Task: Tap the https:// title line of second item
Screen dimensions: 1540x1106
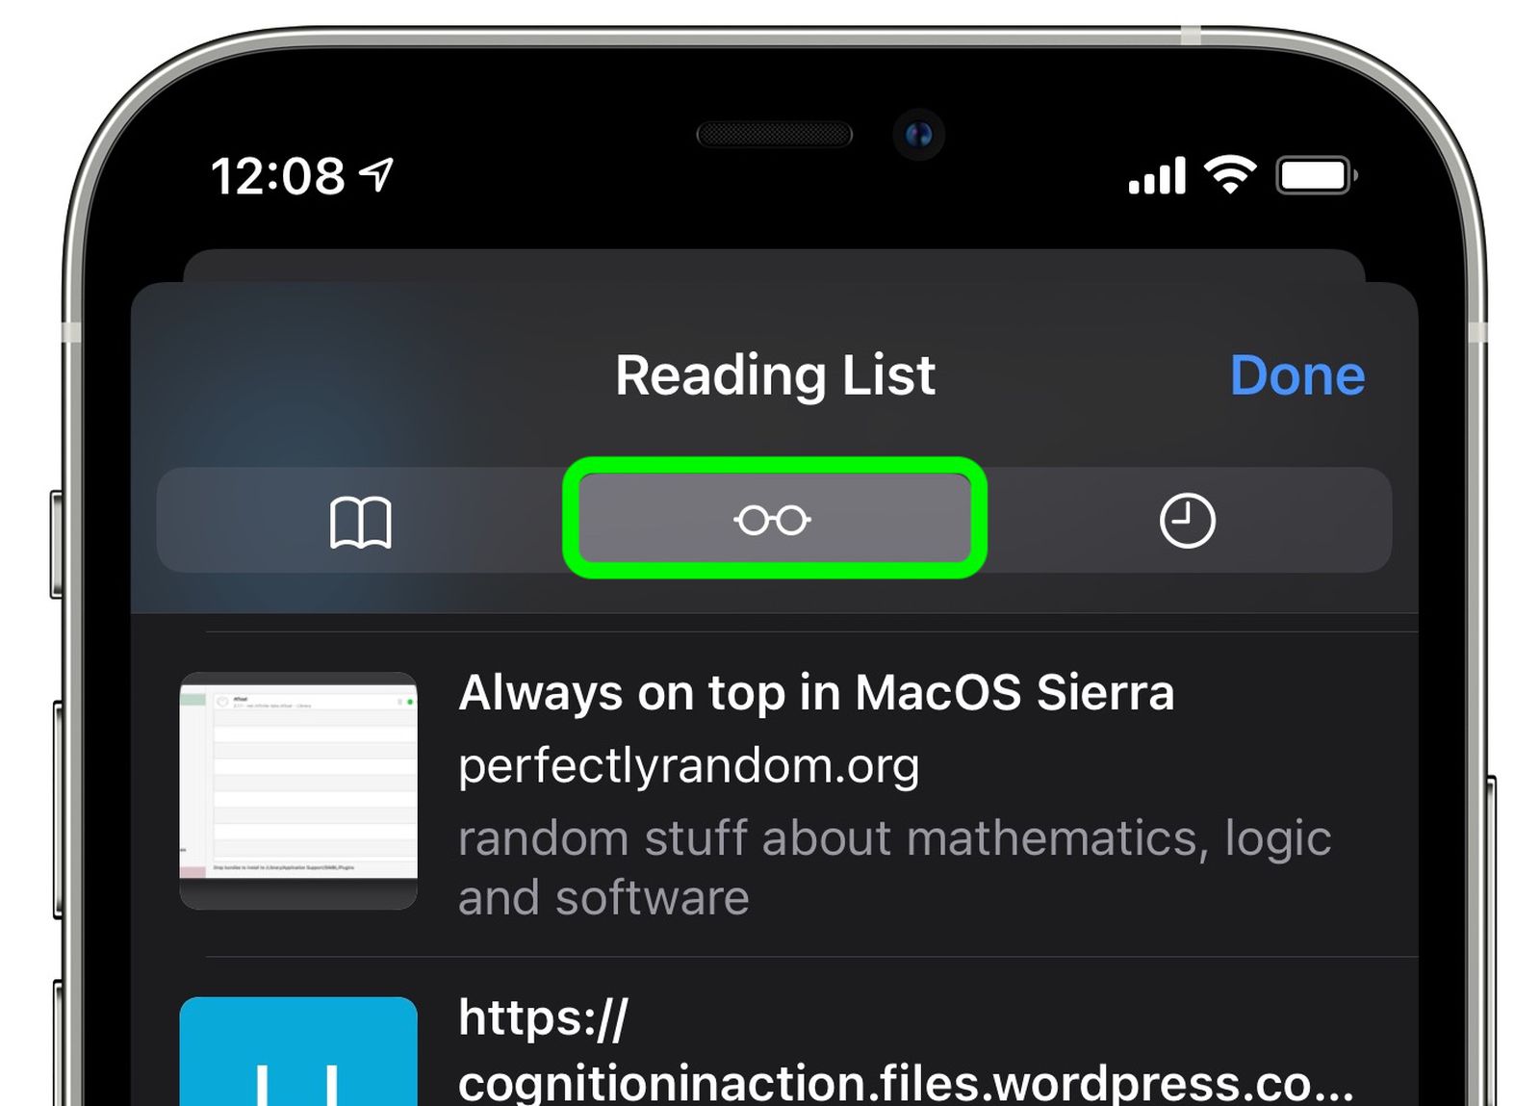Action: (544, 1017)
